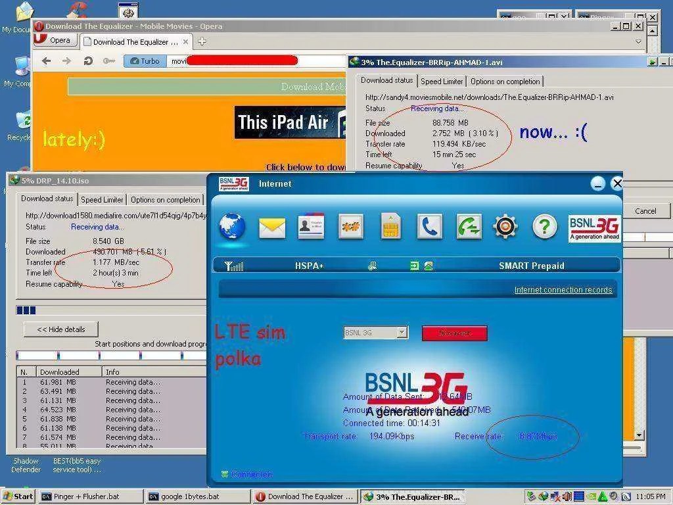Toggle the Opera Turbo button
This screenshot has width=673, height=505.
click(144, 61)
